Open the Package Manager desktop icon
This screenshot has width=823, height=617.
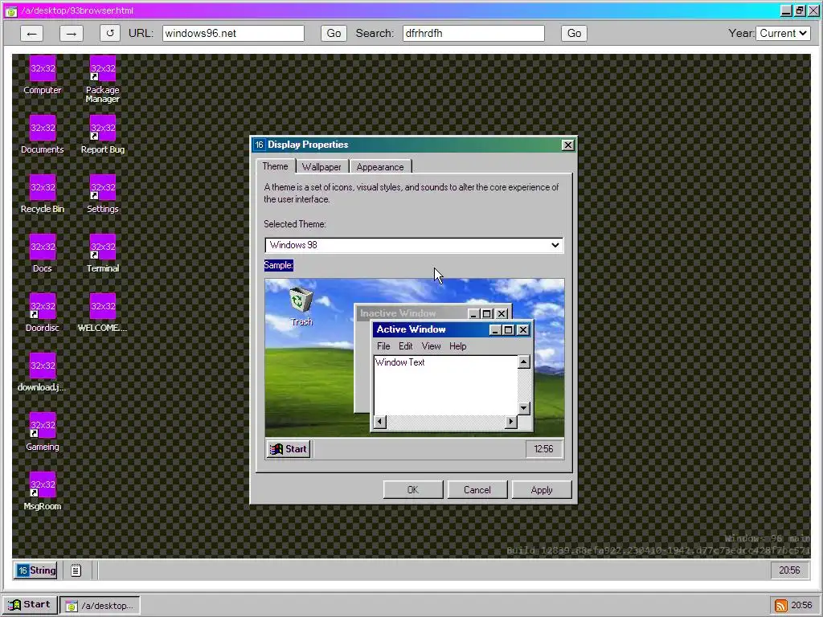pos(103,80)
